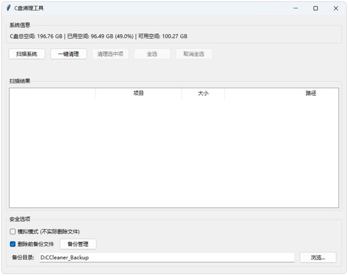Click the 全选 button
Viewport: 348px width, 276px height.
click(152, 54)
